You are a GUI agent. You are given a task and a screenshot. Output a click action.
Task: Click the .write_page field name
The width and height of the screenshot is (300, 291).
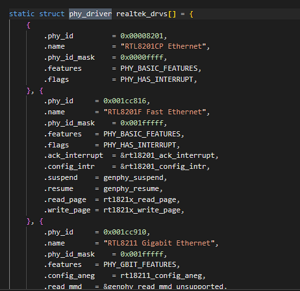point(67,210)
